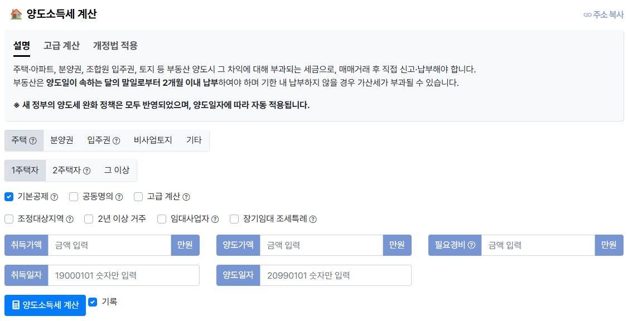
Task: Click the 2주택자 help icon
Action: (86, 171)
